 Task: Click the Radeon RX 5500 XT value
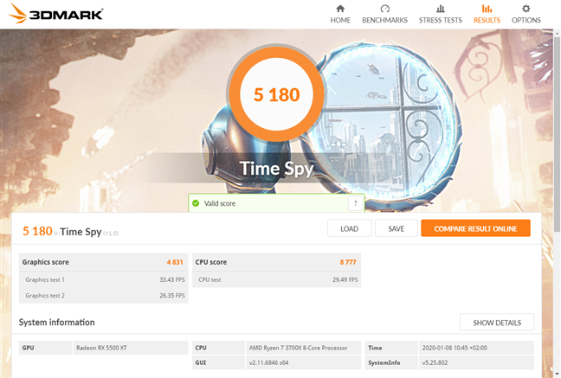101,348
